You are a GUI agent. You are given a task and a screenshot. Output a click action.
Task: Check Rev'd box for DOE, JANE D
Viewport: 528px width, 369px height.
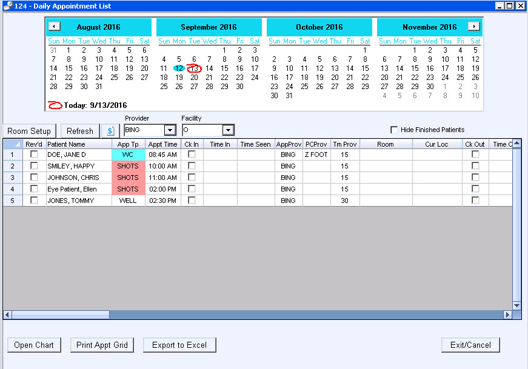pyautogui.click(x=34, y=154)
